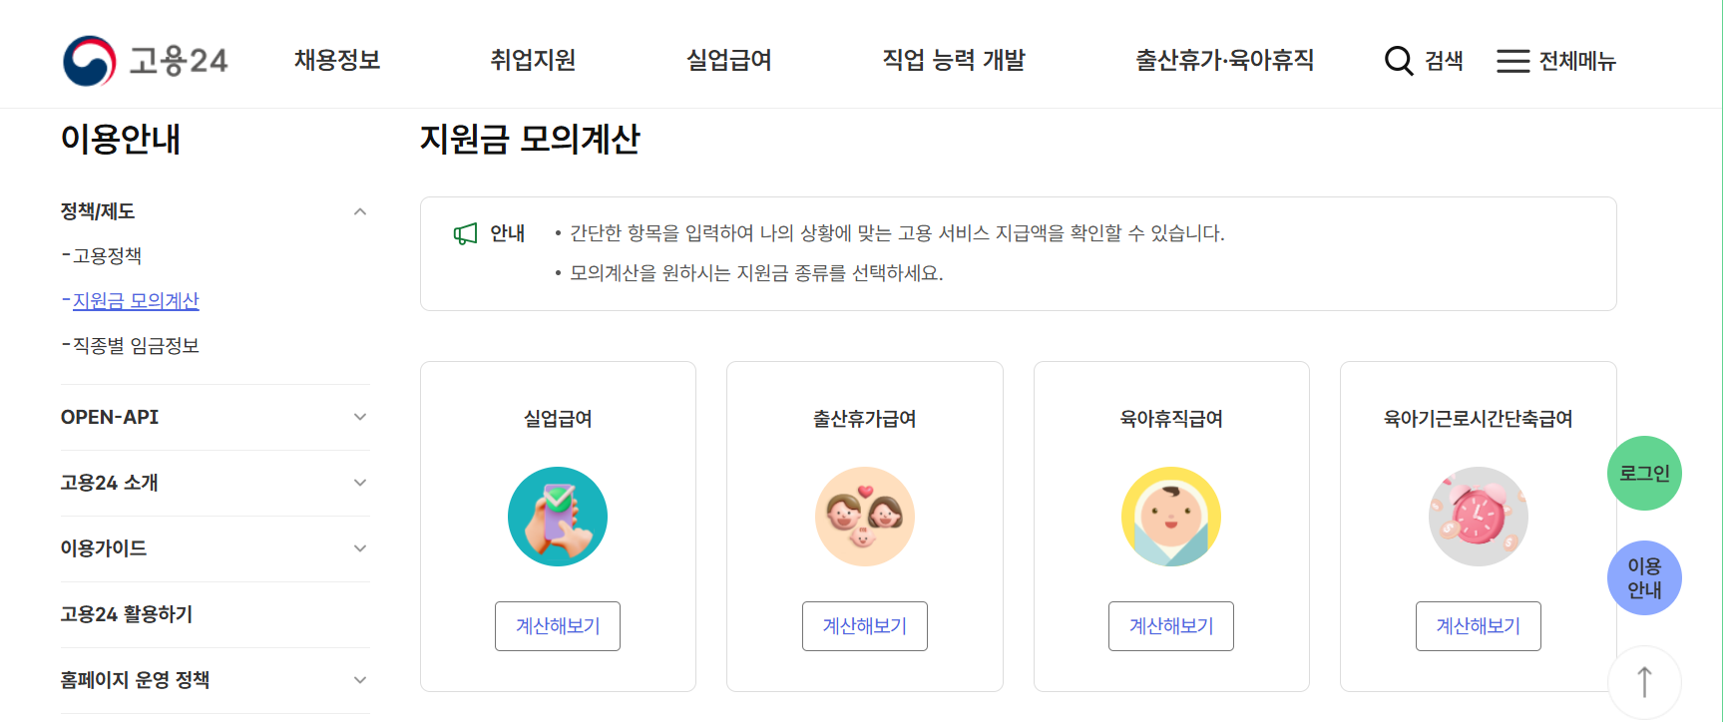Click the 출산휴가급여 family icon
Screen dimensions: 1729x722
click(x=864, y=516)
